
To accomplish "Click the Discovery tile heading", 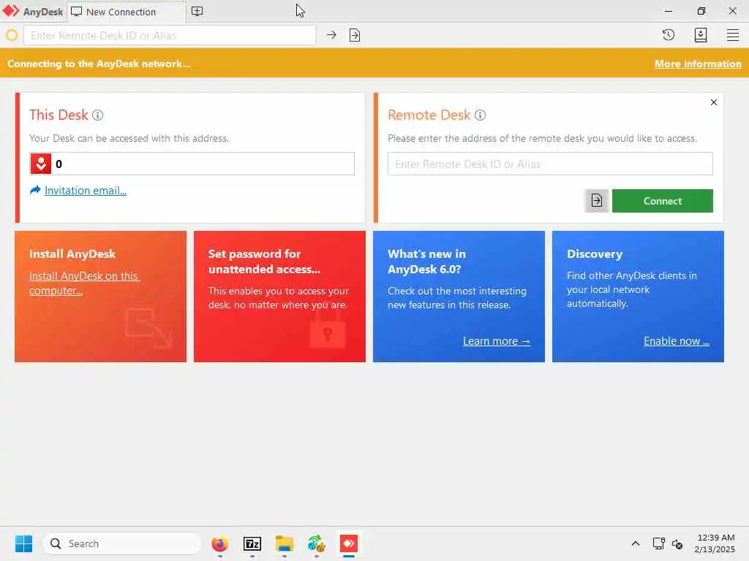I will (x=595, y=253).
